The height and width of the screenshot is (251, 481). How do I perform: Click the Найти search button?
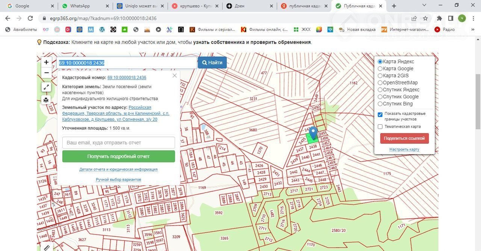(212, 63)
